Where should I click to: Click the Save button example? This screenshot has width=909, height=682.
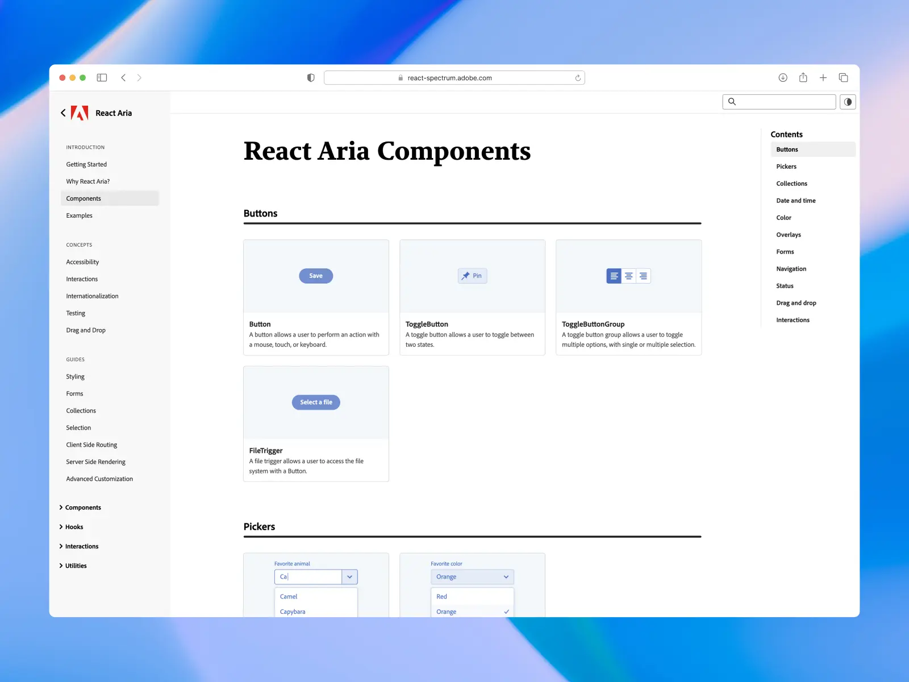click(316, 276)
